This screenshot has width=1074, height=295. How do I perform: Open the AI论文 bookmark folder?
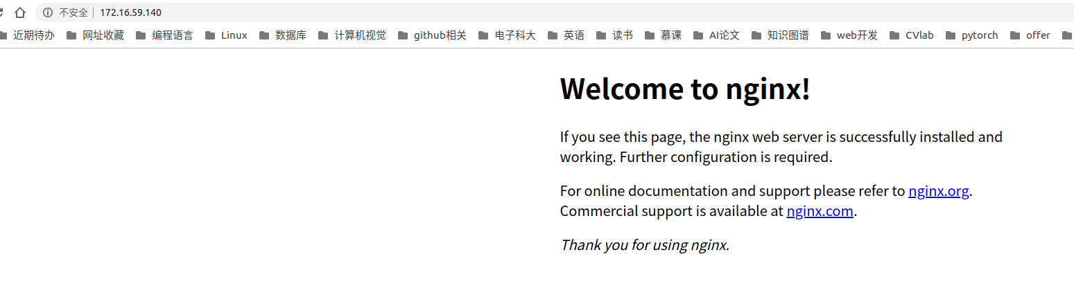click(716, 35)
